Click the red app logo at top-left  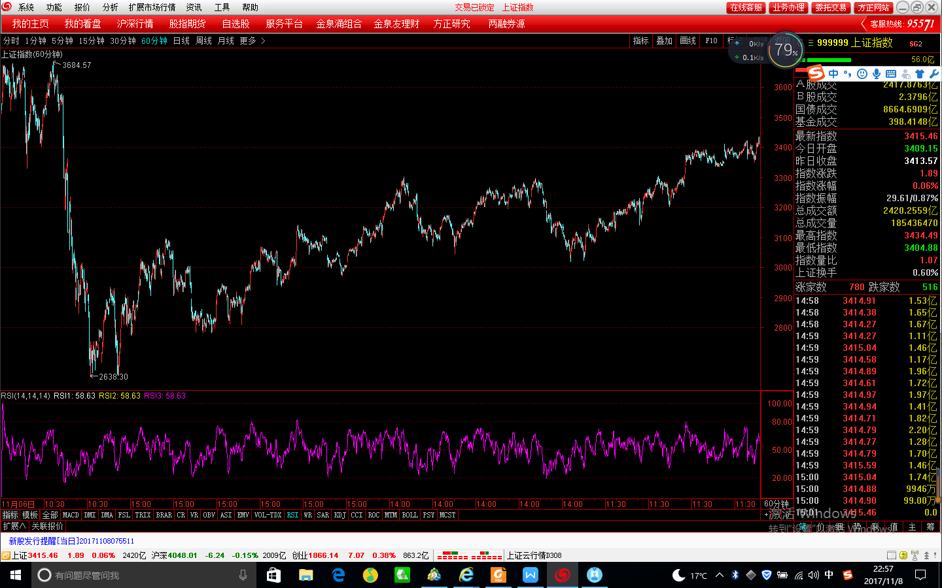pyautogui.click(x=7, y=7)
